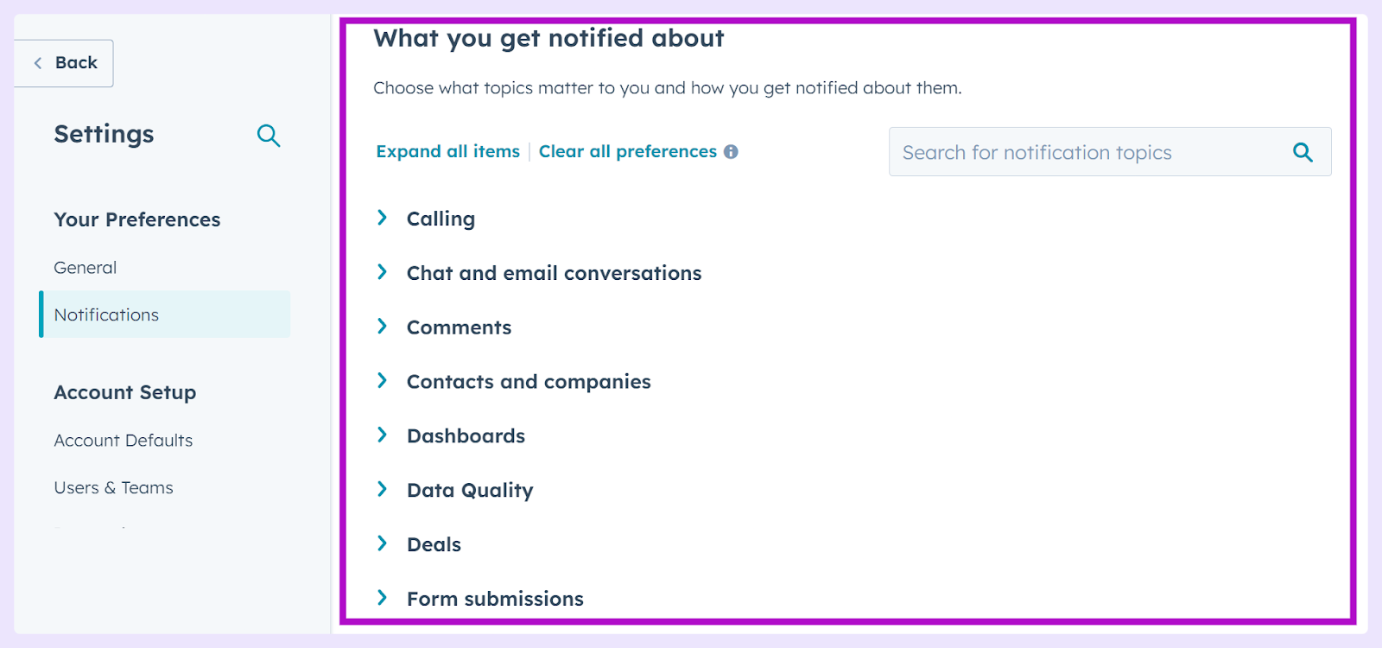Expand the Deals section chevron
Image resolution: width=1382 pixels, height=648 pixels.
click(x=382, y=543)
